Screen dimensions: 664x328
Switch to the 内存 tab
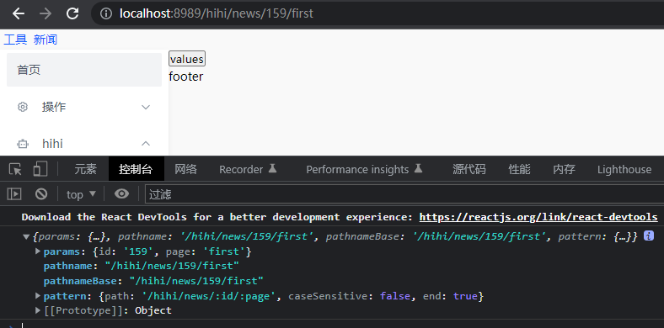click(564, 170)
